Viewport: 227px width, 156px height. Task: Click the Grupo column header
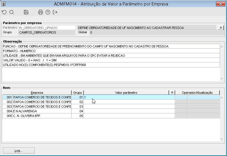pyautogui.click(x=77, y=93)
